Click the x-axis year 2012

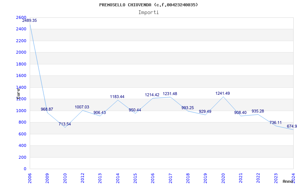pyautogui.click(x=82, y=178)
